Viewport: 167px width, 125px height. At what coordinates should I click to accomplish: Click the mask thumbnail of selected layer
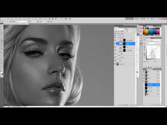pyautogui.click(x=124, y=43)
